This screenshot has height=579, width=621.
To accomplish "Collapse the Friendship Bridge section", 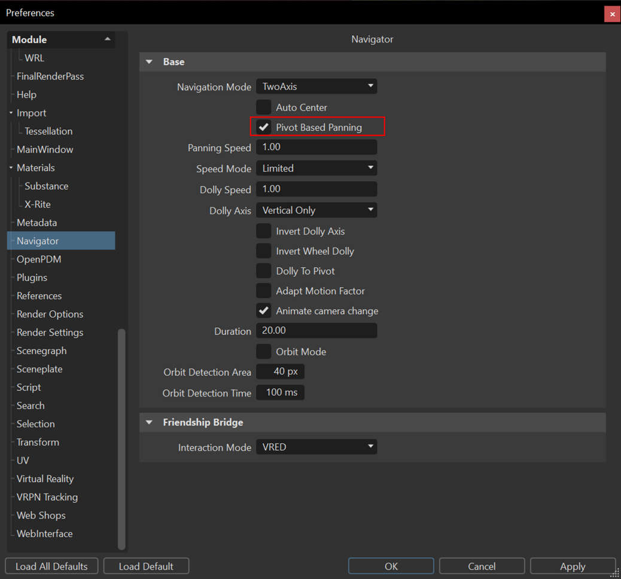I will [x=148, y=422].
